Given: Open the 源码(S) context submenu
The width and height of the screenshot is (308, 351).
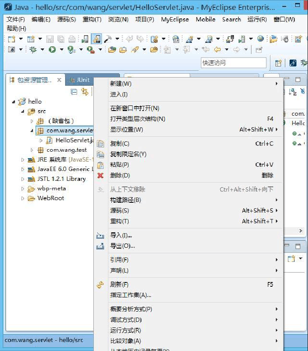Looking at the screenshot, I should coord(188,211).
